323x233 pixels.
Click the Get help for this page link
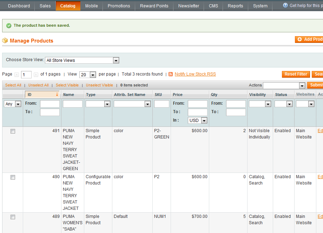point(306,6)
